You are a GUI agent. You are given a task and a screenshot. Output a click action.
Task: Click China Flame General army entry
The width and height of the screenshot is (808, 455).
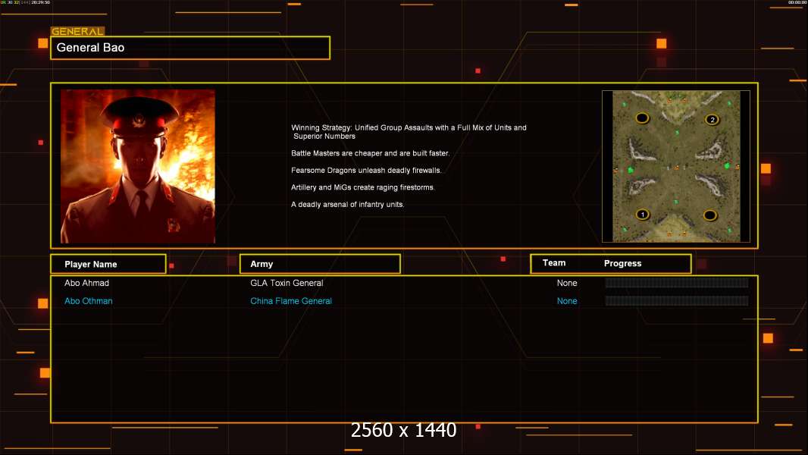pos(290,301)
